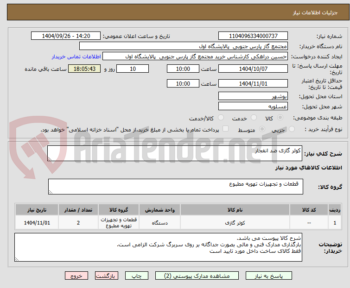
Task: Click the نام کالا column header
Action: (x=235, y=210)
